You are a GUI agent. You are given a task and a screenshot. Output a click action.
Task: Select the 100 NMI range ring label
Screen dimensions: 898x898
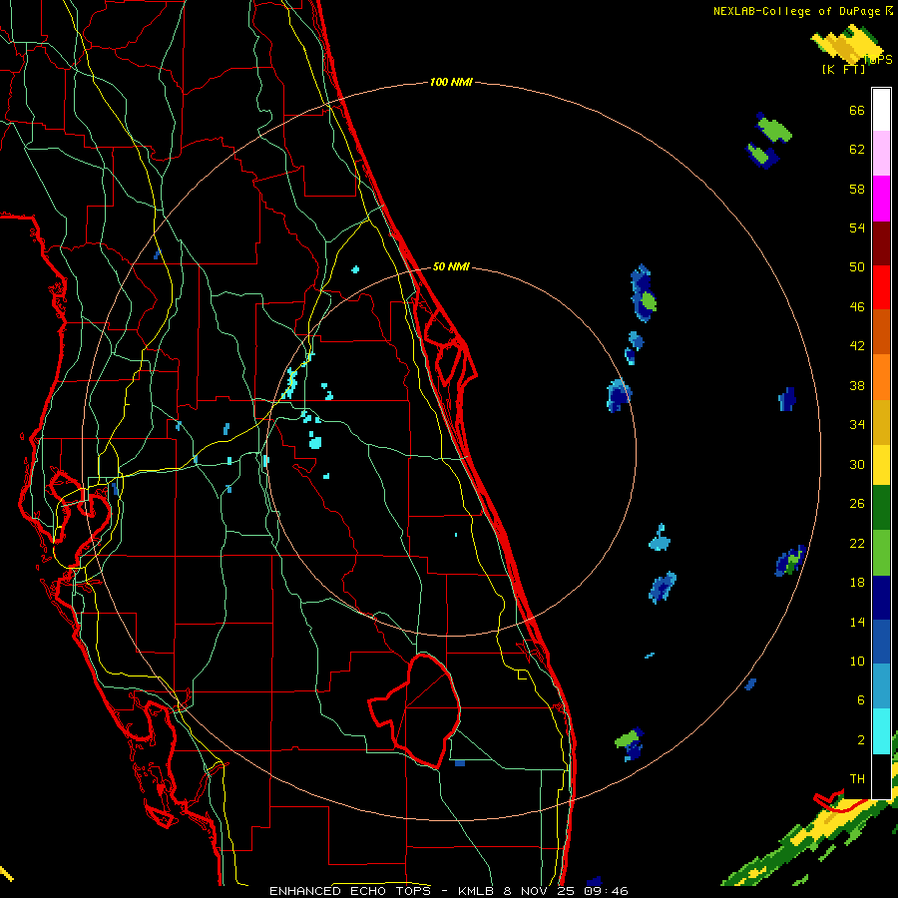click(451, 82)
